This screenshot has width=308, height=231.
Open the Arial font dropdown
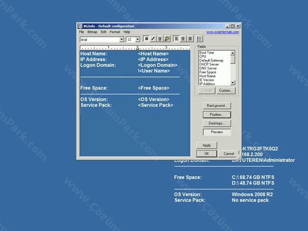(x=122, y=40)
